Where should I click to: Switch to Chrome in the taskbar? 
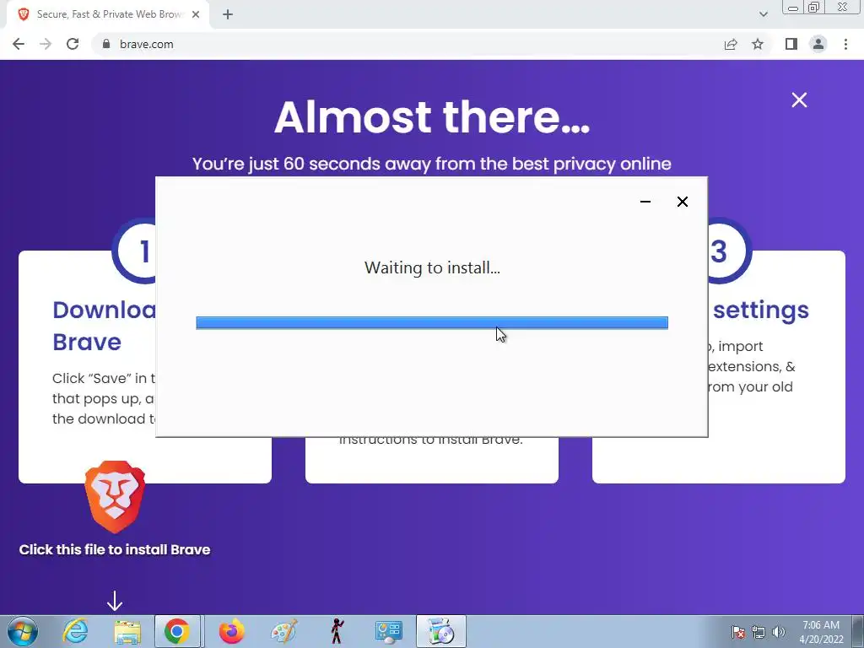[177, 631]
